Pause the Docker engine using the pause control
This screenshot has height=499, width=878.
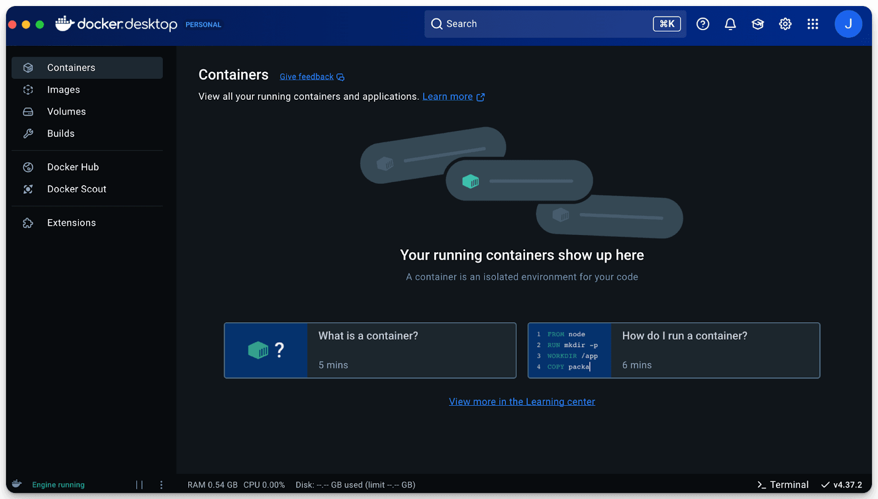[139, 484]
